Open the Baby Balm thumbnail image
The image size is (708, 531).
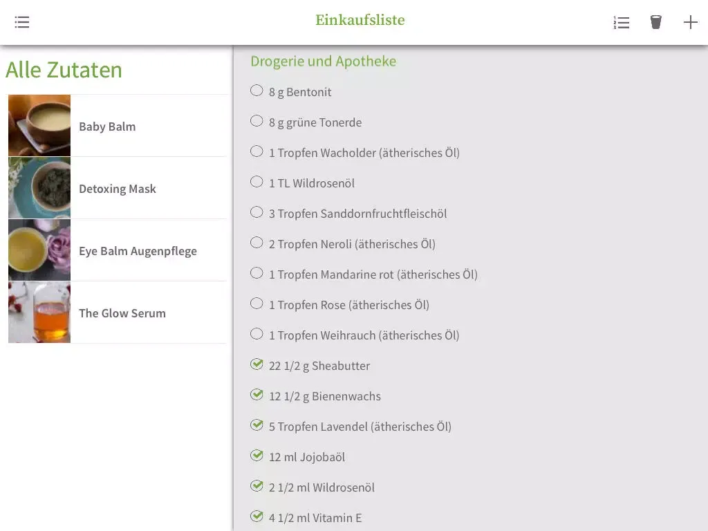(39, 126)
